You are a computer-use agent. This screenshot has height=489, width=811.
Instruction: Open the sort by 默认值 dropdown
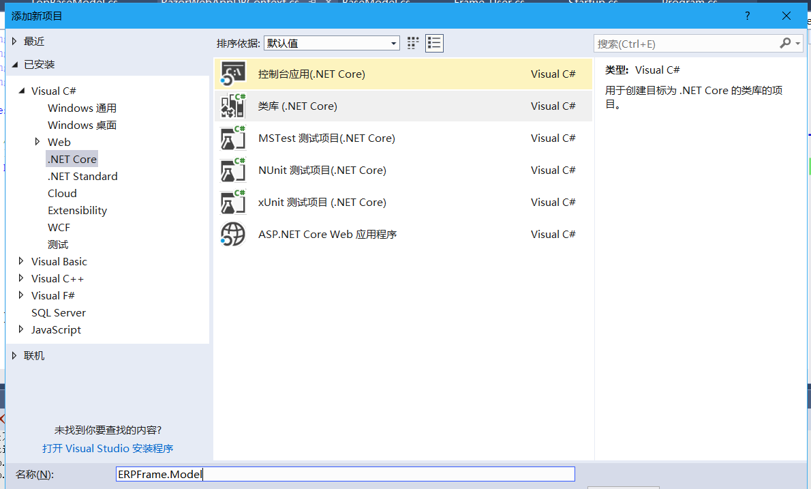(332, 44)
